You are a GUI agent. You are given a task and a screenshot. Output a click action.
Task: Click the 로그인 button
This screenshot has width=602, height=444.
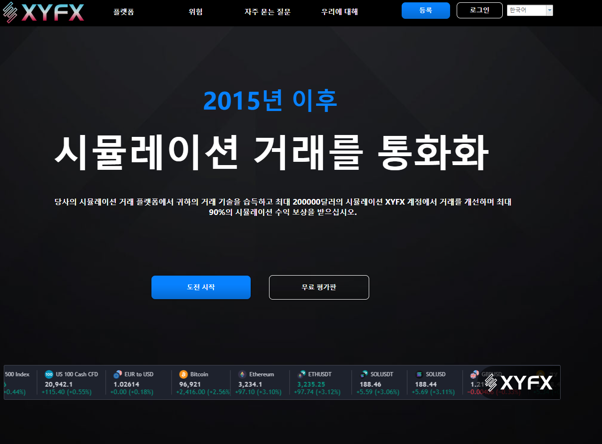pyautogui.click(x=480, y=10)
